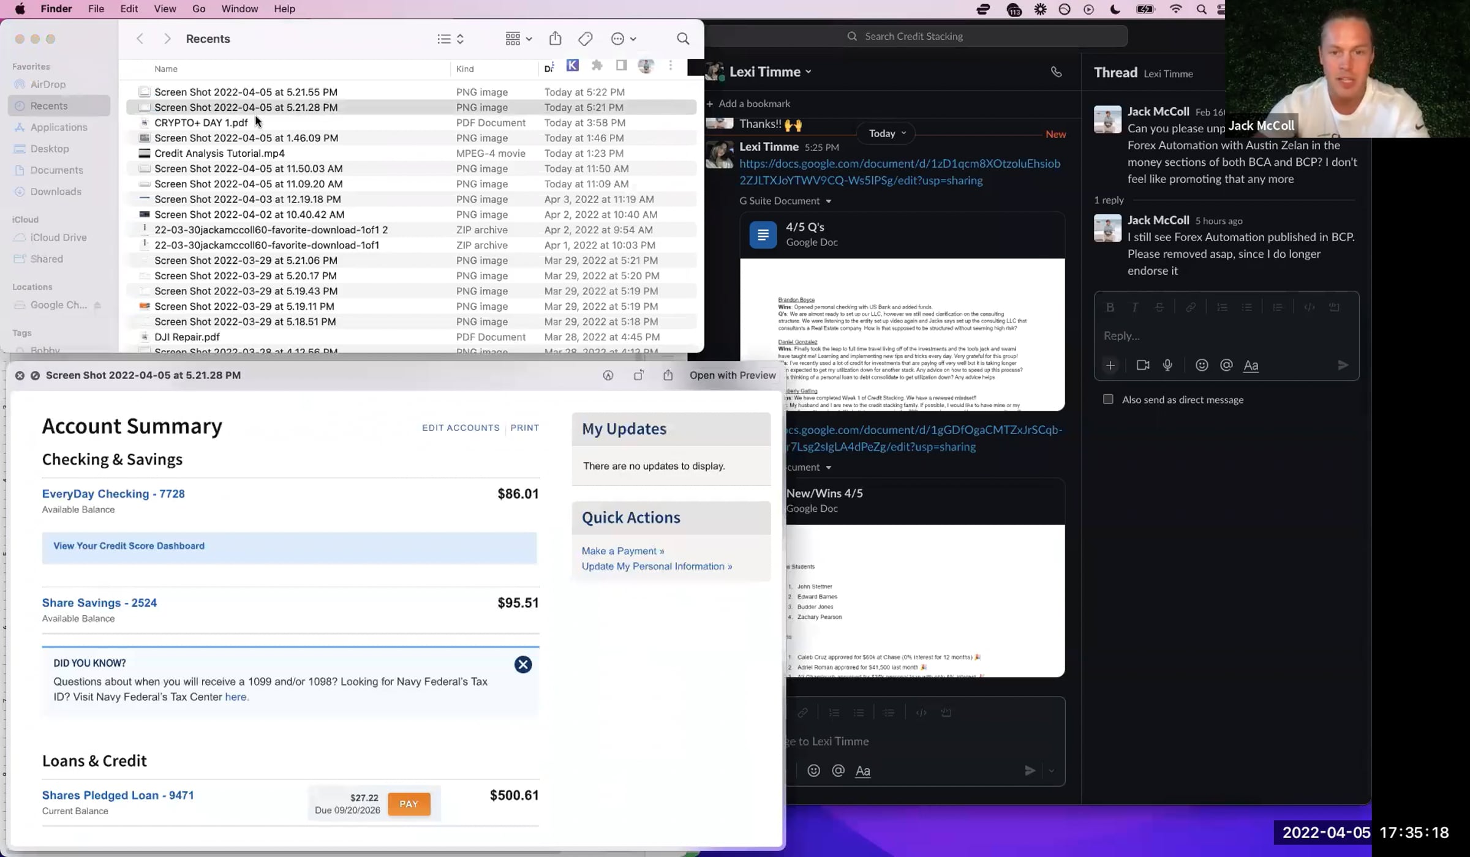
Task: Click rotate icon in Quick Look bar
Action: click(x=638, y=376)
